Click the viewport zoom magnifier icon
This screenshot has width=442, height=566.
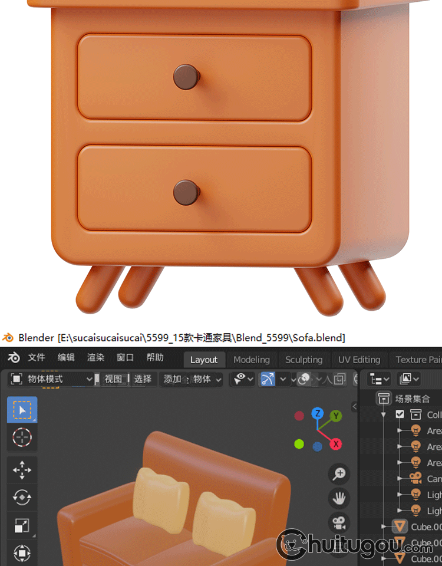click(339, 473)
